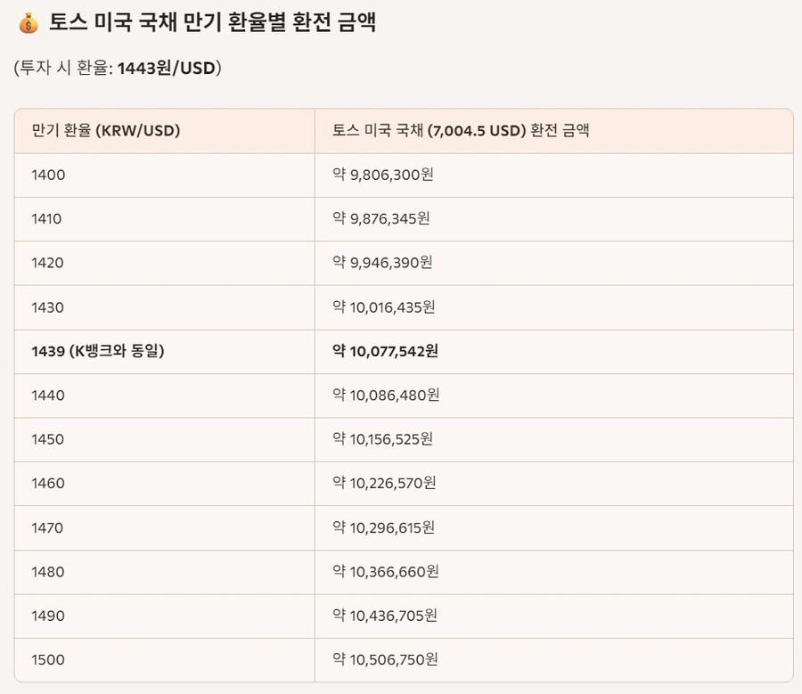Click the page title about 토스 미국 국채

point(212,24)
